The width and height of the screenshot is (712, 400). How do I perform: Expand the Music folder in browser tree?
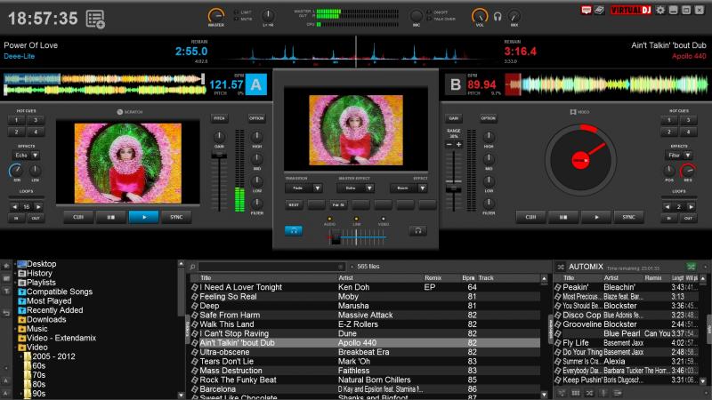coord(15,329)
